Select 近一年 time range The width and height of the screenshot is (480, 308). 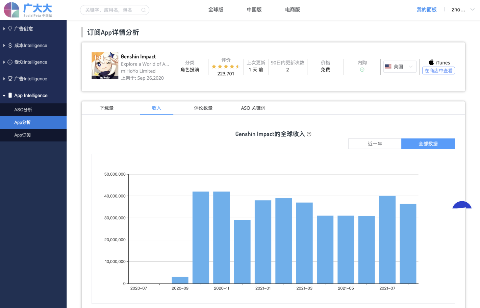(375, 144)
